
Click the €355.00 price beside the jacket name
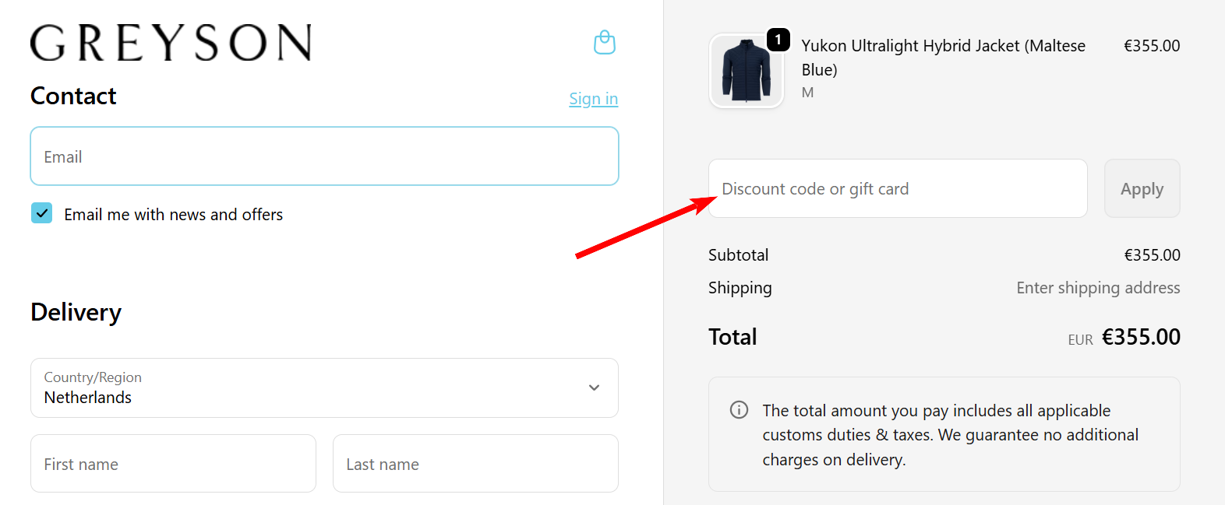coord(1152,45)
